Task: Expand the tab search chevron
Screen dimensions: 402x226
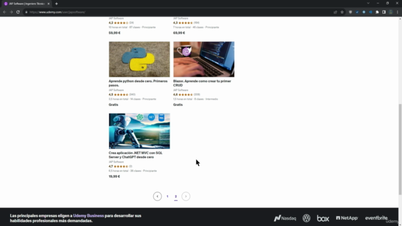Action: click(368, 3)
